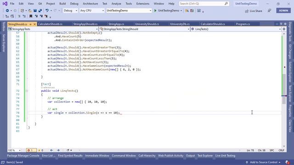
Task: Click the ADMIN badge button
Action: 283,11
